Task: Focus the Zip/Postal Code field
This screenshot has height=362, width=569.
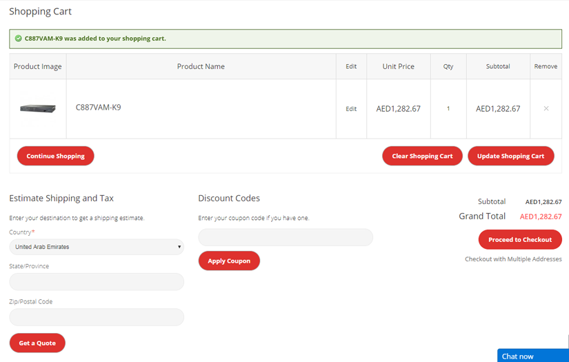Action: (97, 317)
